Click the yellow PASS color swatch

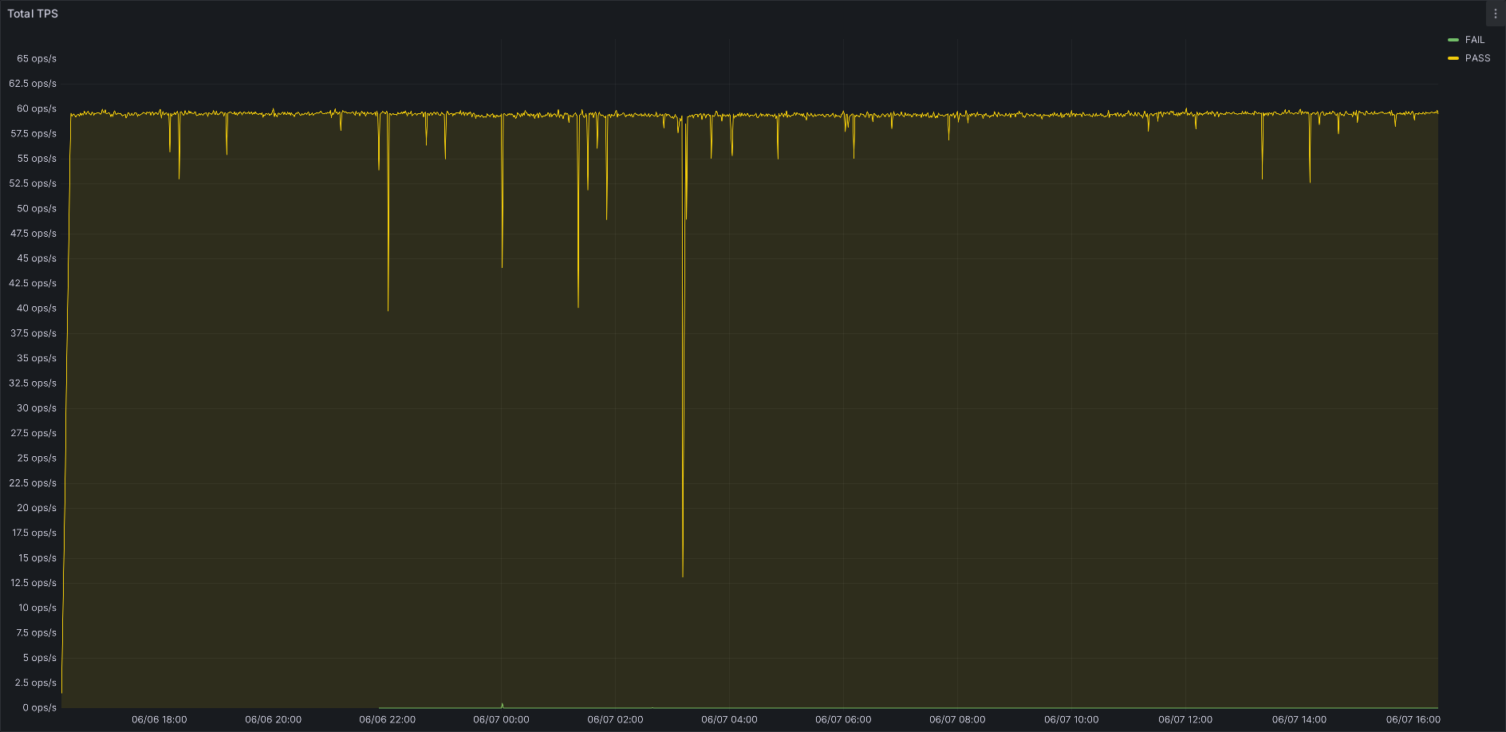(1453, 58)
